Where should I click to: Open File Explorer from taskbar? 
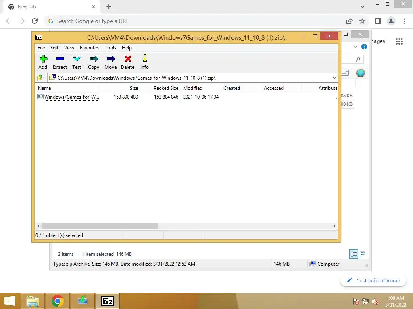[32, 301]
